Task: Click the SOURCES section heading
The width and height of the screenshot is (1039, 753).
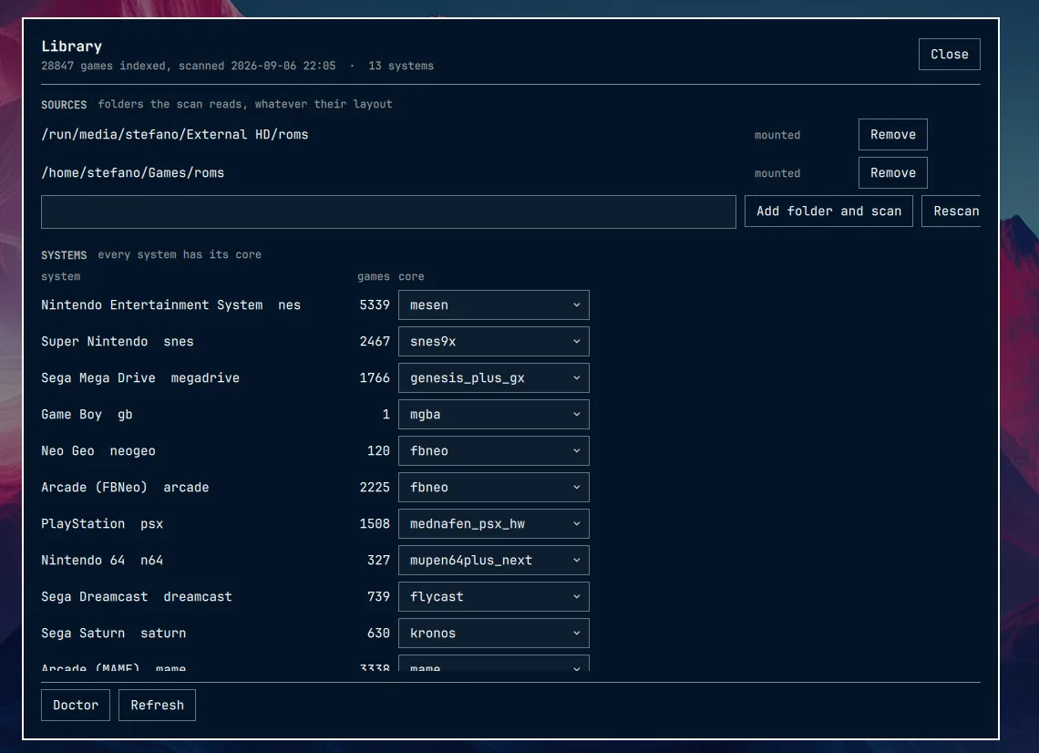Action: pos(64,105)
